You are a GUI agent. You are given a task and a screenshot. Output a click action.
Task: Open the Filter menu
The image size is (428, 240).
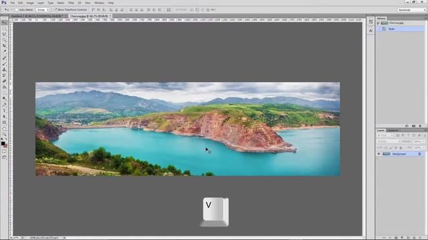pos(71,3)
